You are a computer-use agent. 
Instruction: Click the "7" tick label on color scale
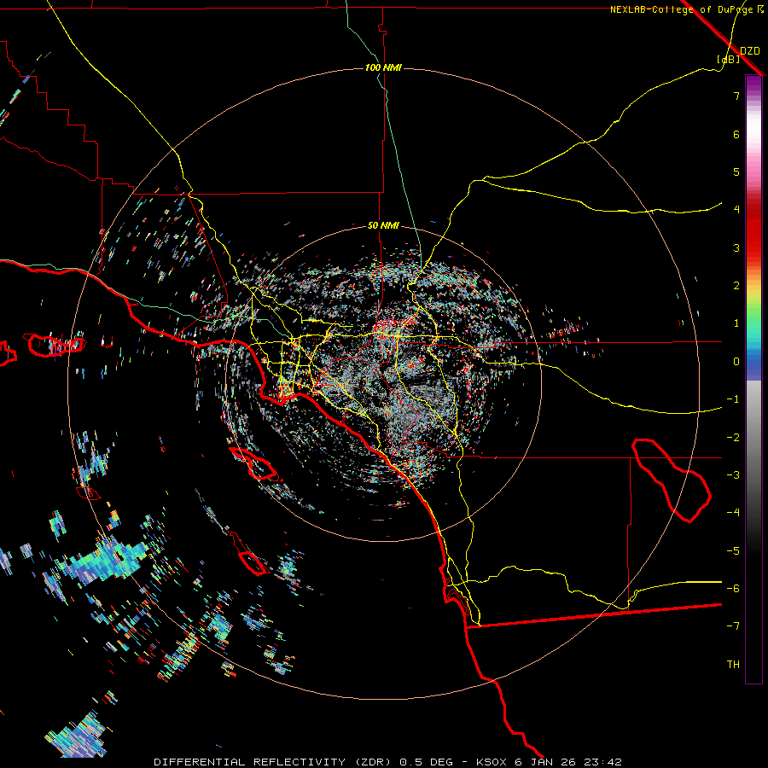pyautogui.click(x=736, y=96)
